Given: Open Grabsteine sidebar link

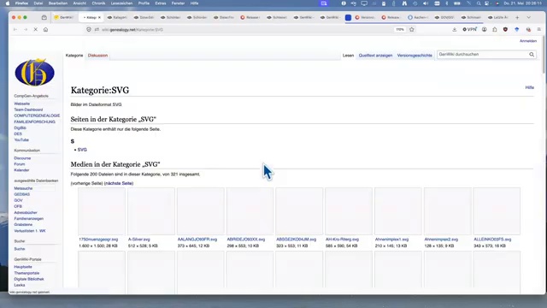Looking at the screenshot, I should coord(23,224).
